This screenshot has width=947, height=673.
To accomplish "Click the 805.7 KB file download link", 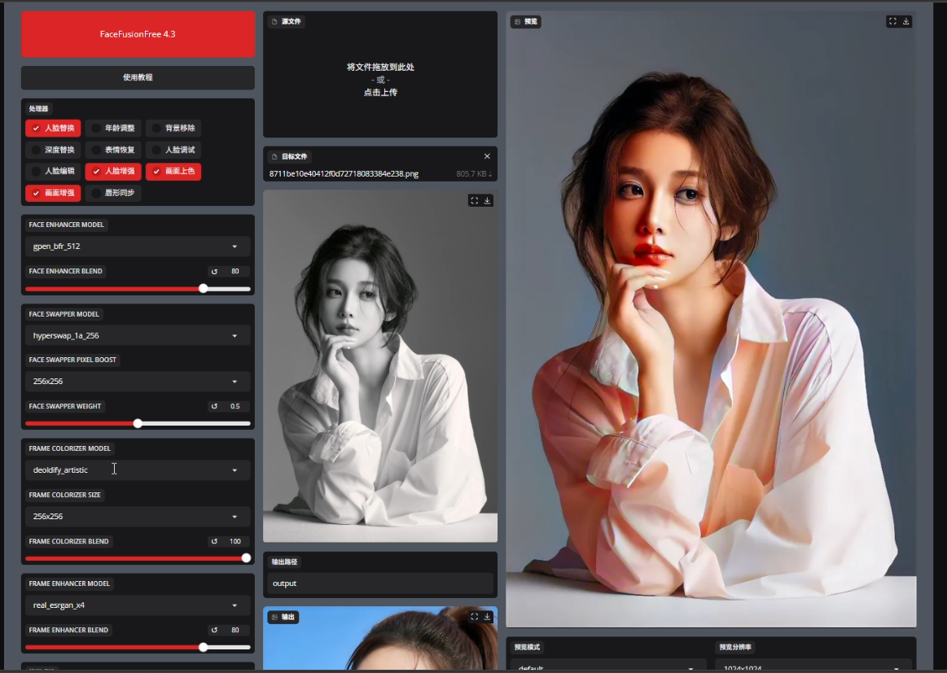I will (x=474, y=174).
